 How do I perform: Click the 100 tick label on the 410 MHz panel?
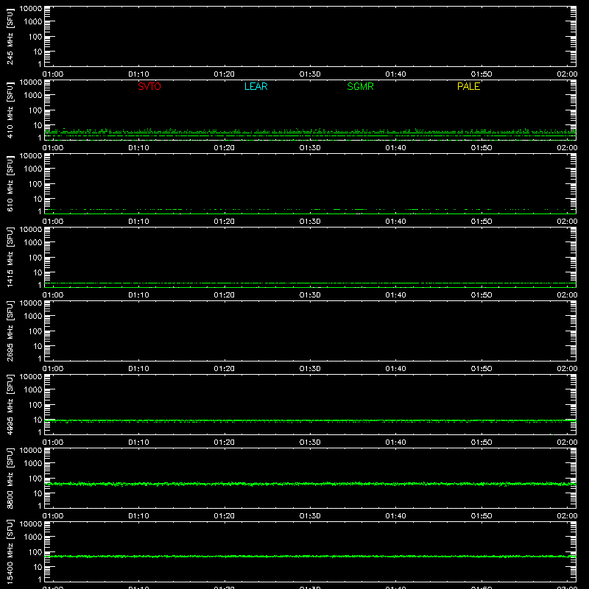click(x=35, y=110)
